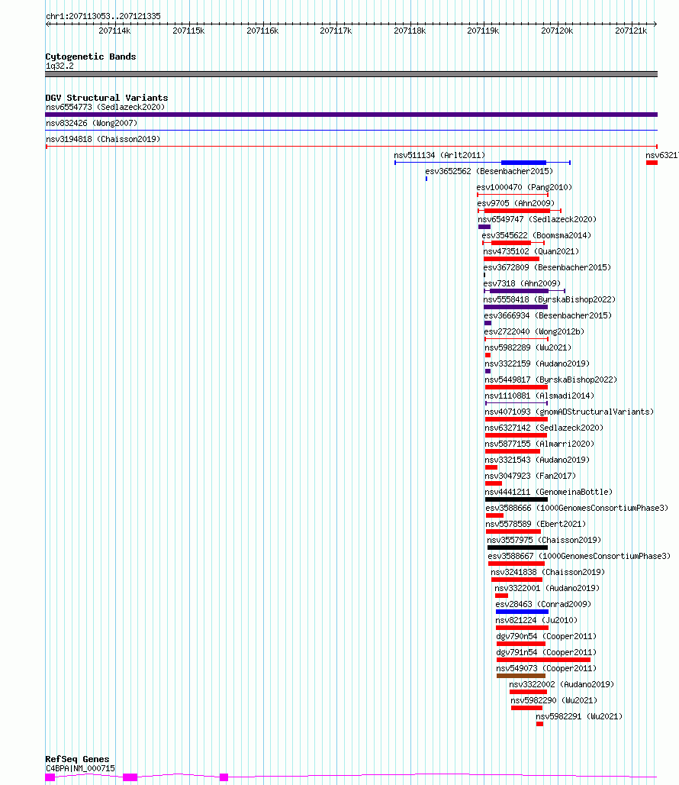Screen dimensions: 679x785
Task: Select nsv5558418 (ByrskaBishop2022) label
Action: tap(549, 299)
